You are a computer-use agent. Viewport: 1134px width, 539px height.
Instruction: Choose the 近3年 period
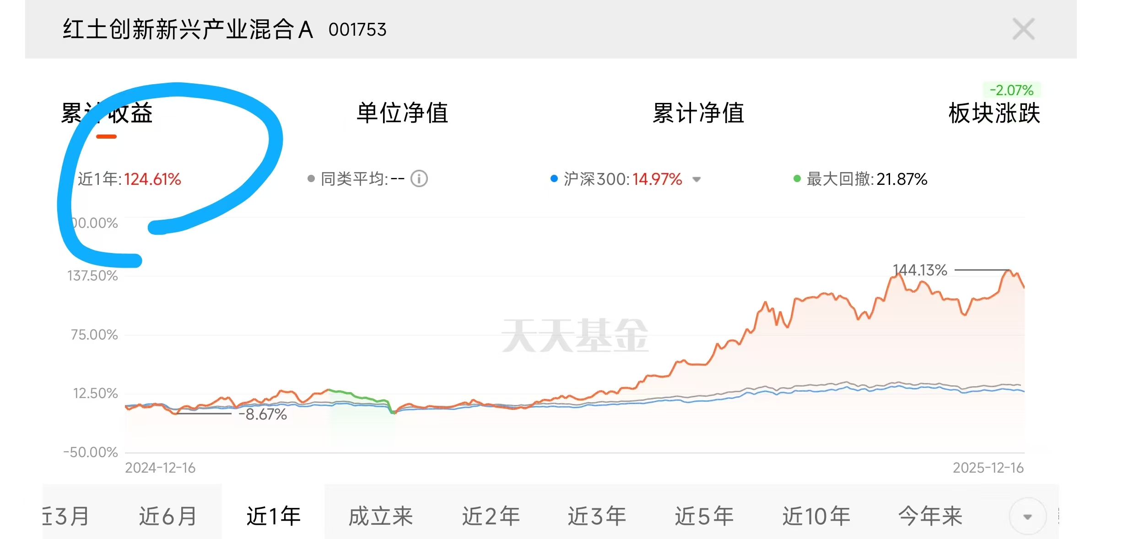coord(597,516)
